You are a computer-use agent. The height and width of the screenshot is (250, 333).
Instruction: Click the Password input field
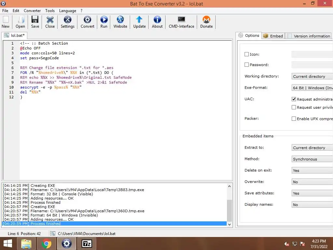pos(312,65)
